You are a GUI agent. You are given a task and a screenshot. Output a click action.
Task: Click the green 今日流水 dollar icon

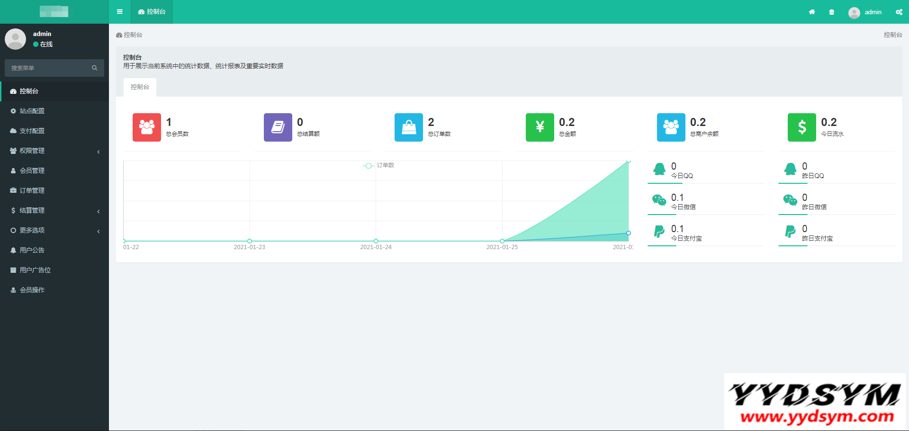coord(801,127)
